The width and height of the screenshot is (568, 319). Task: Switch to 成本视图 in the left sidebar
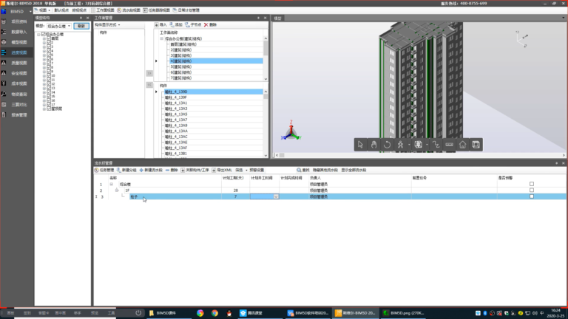pyautogui.click(x=17, y=83)
